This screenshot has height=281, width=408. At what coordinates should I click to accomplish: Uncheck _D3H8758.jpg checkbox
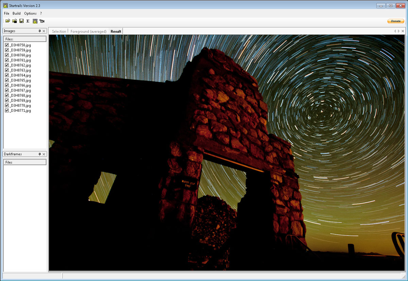7,45
